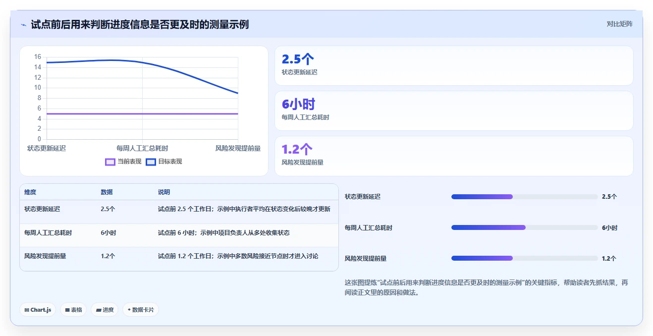653x336 pixels.
Task: Click the 试点前 2.5 个工作日 description cell
Action: point(244,209)
